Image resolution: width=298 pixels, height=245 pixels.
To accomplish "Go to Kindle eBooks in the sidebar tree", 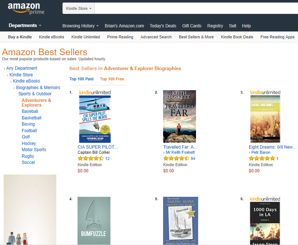I will tap(26, 81).
